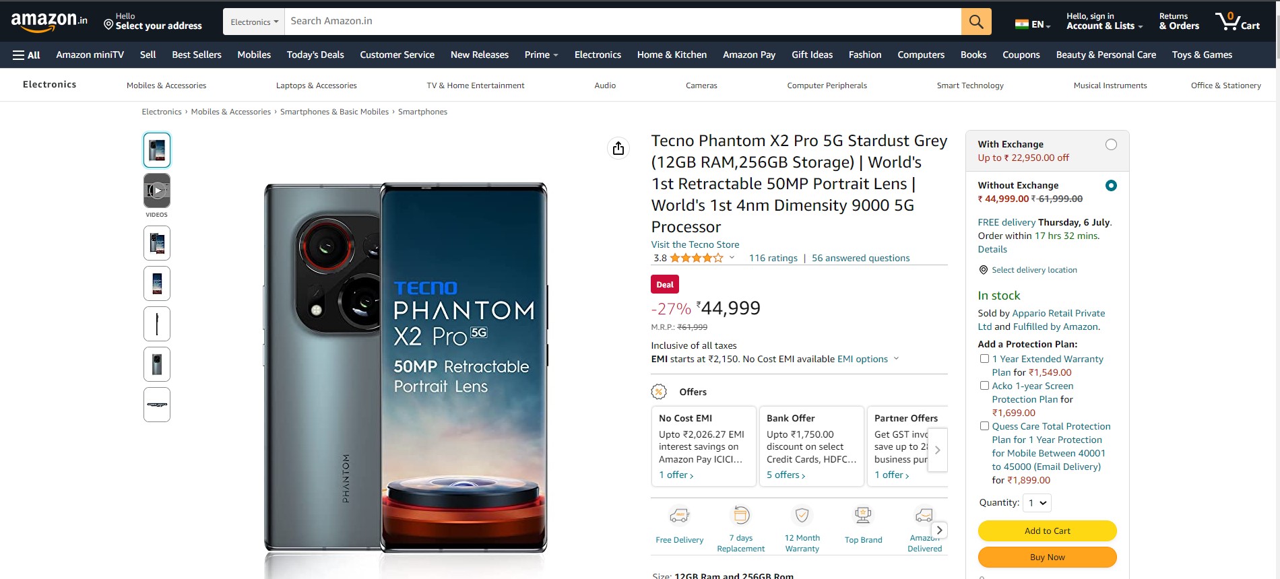Open the All hamburger menu

(x=26, y=55)
